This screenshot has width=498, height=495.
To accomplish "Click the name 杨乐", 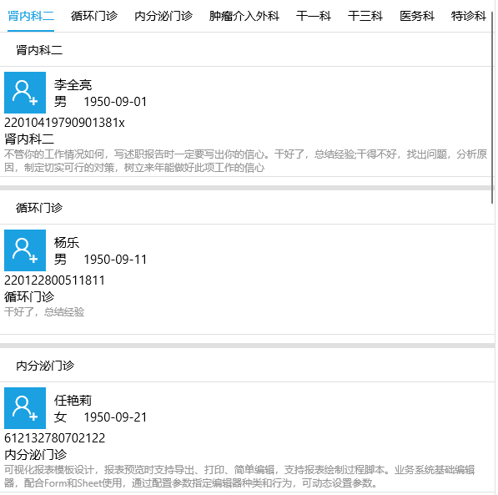I will pos(67,243).
